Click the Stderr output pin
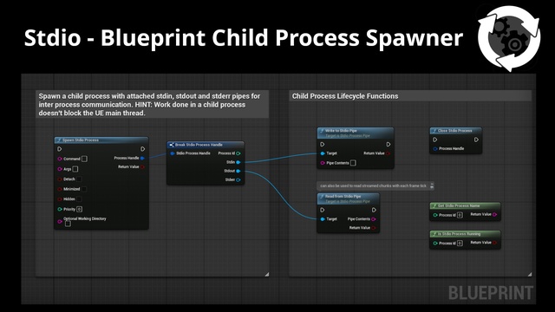Screen dimensions: 555x312 [x=238, y=179]
